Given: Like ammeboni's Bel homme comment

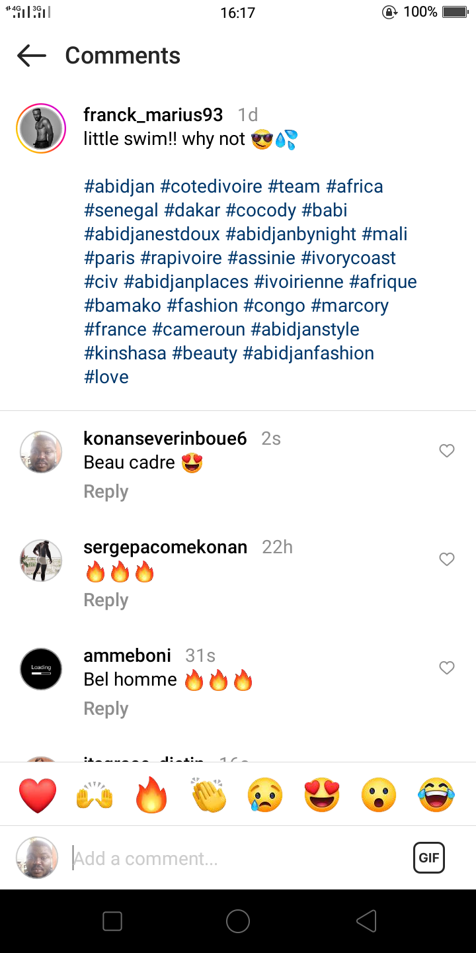Looking at the screenshot, I should tap(447, 668).
